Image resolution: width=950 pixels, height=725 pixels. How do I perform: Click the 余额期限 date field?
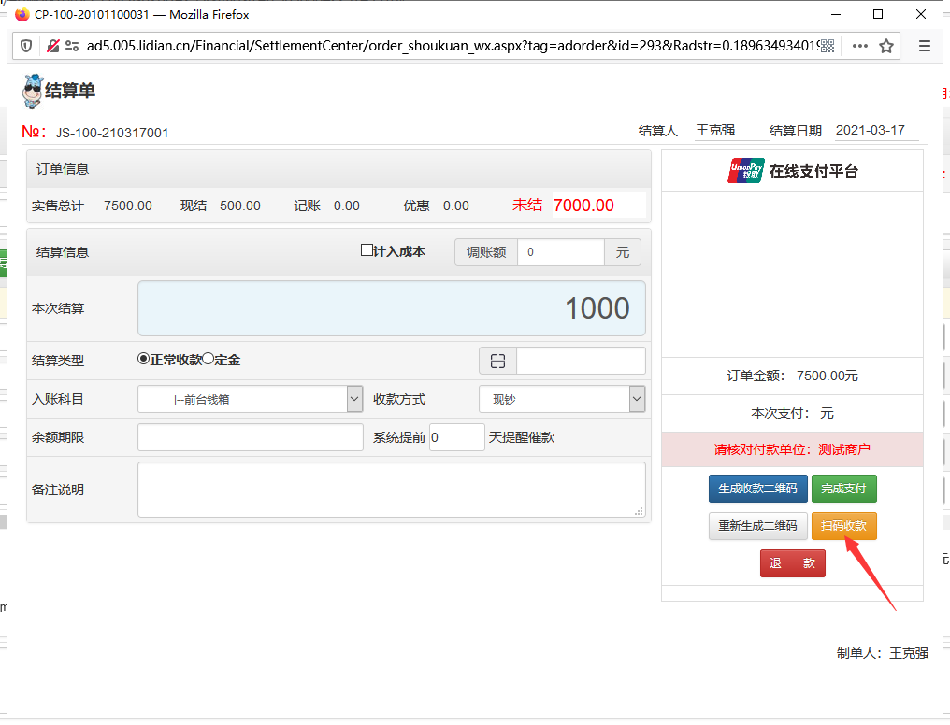click(x=251, y=437)
